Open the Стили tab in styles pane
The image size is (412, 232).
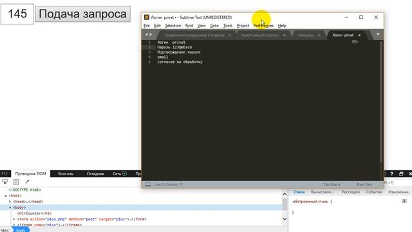[x=299, y=192]
